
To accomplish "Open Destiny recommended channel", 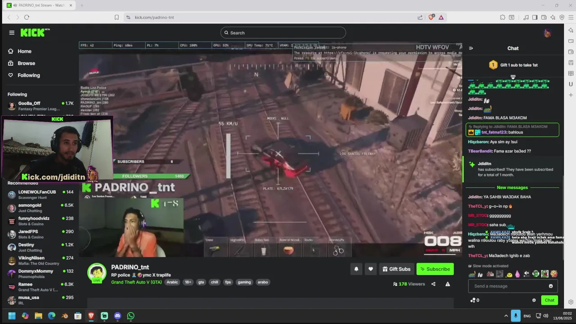I will coord(40,247).
